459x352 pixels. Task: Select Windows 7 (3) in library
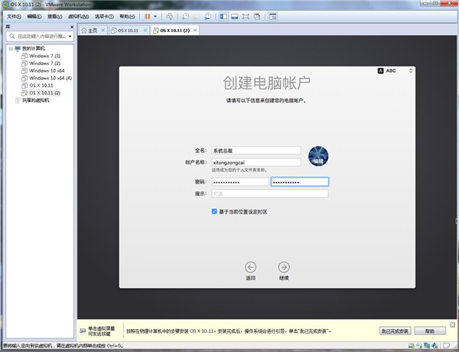[41, 56]
